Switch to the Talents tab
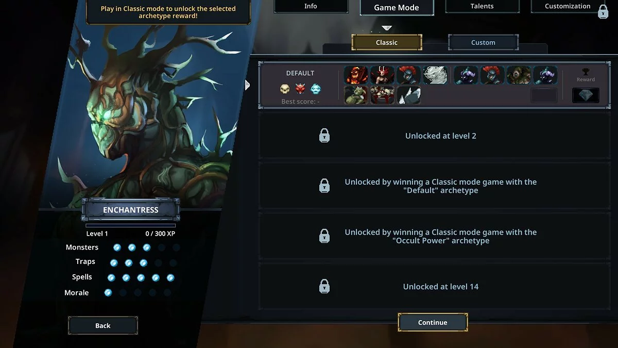This screenshot has width=618, height=348. coord(482,6)
